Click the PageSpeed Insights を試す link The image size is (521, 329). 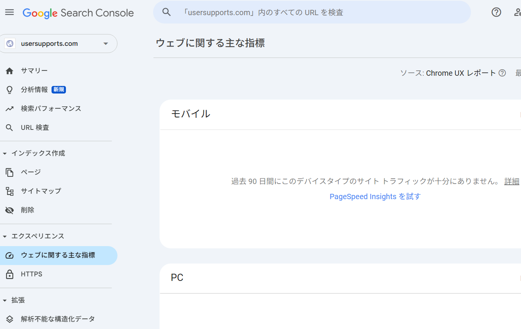[x=375, y=196]
